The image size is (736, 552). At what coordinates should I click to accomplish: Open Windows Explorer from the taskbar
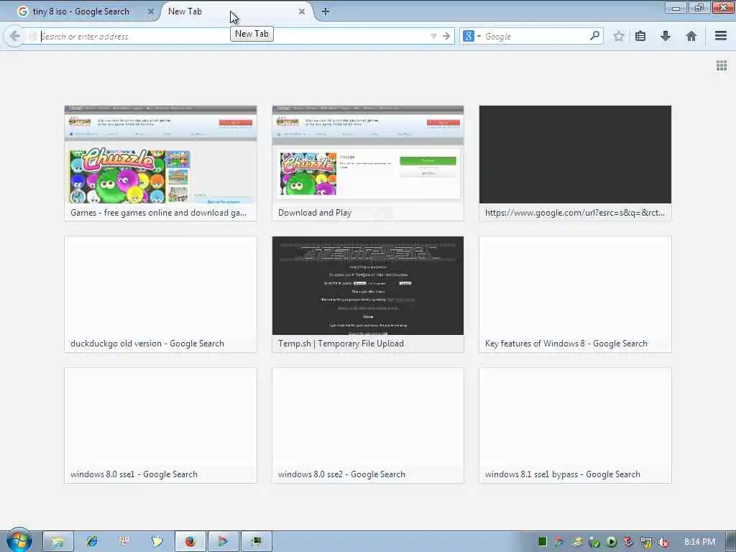coord(58,542)
